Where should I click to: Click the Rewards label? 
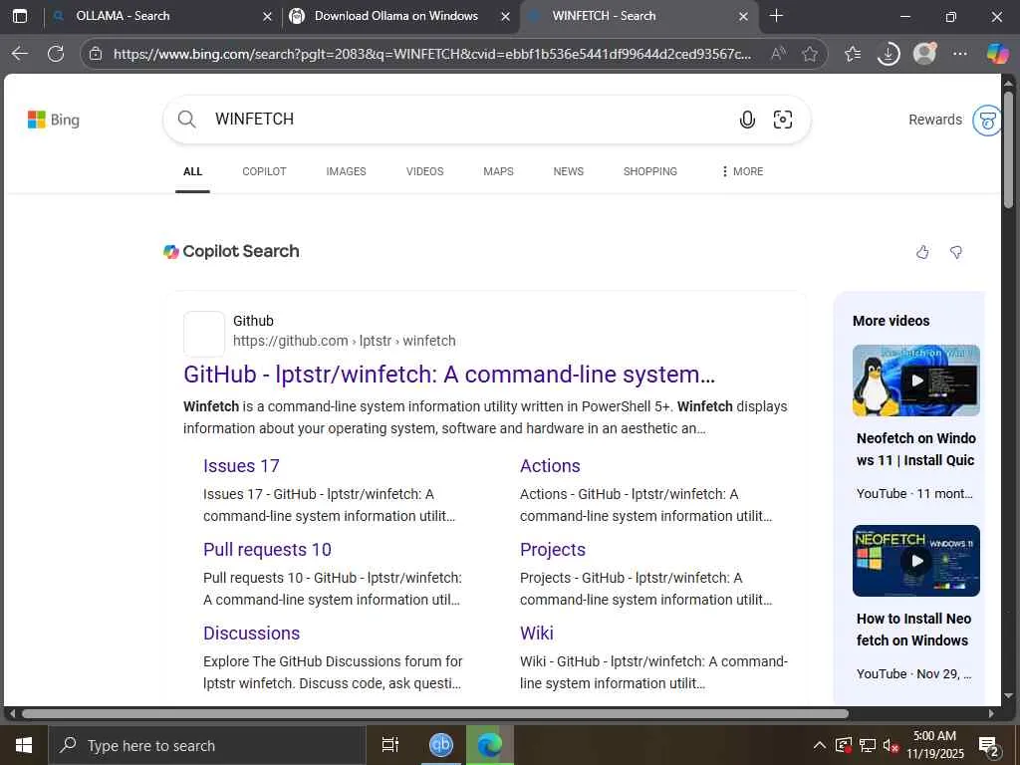click(934, 120)
